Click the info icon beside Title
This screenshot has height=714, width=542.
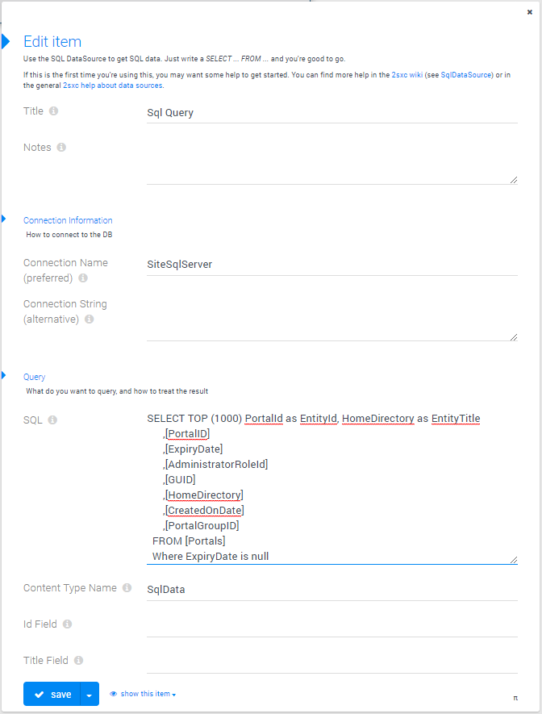coord(54,111)
